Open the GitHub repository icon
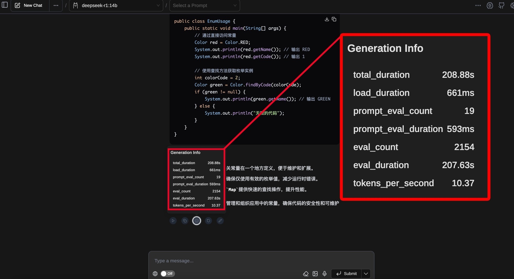The height and width of the screenshot is (279, 514). (501, 5)
